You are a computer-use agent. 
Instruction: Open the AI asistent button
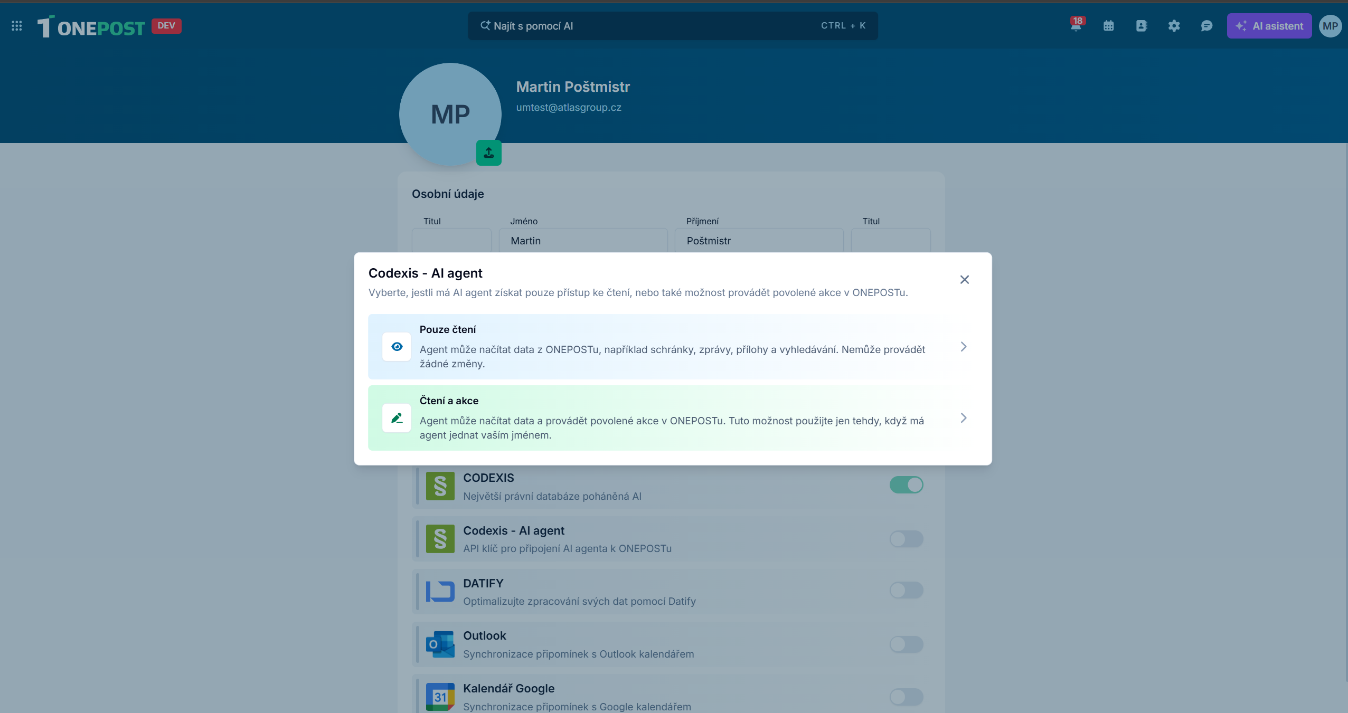(1269, 26)
